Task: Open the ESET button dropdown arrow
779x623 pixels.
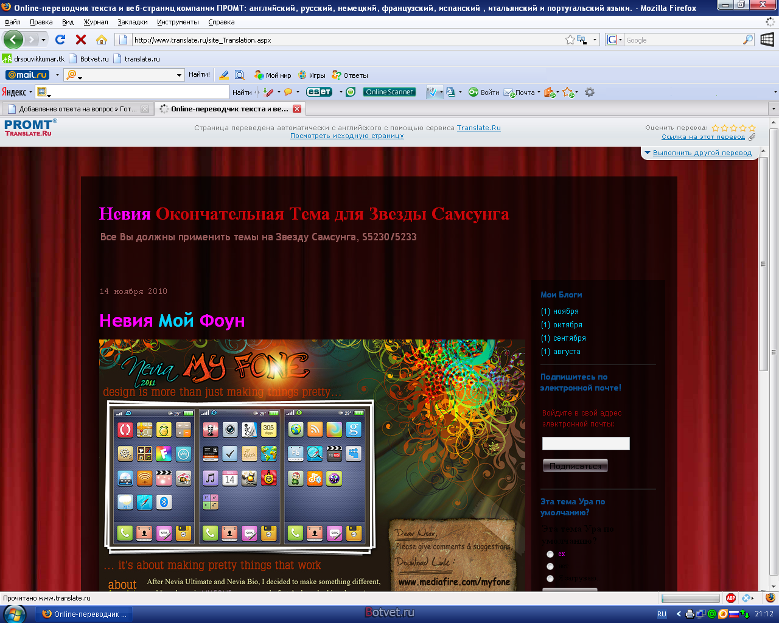Action: point(340,92)
